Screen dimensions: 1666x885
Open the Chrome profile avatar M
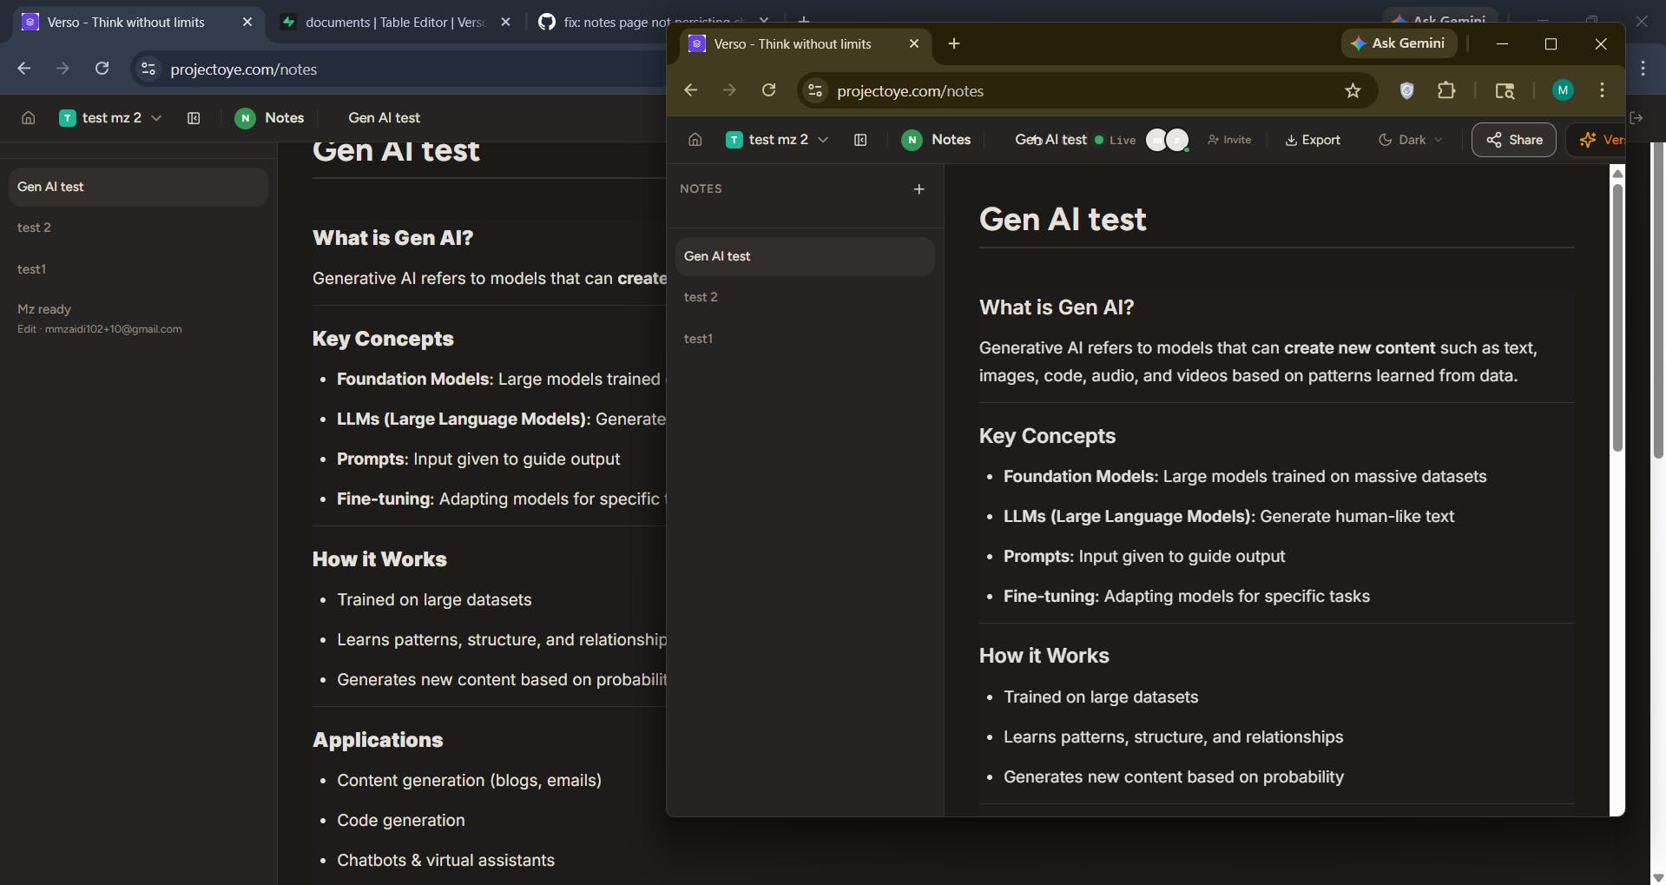(1563, 90)
